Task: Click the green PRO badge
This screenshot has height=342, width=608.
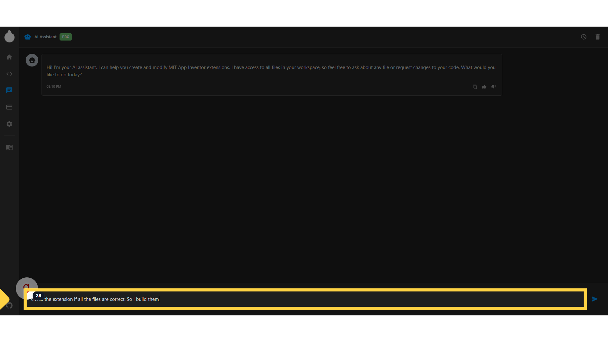Action: (66, 37)
